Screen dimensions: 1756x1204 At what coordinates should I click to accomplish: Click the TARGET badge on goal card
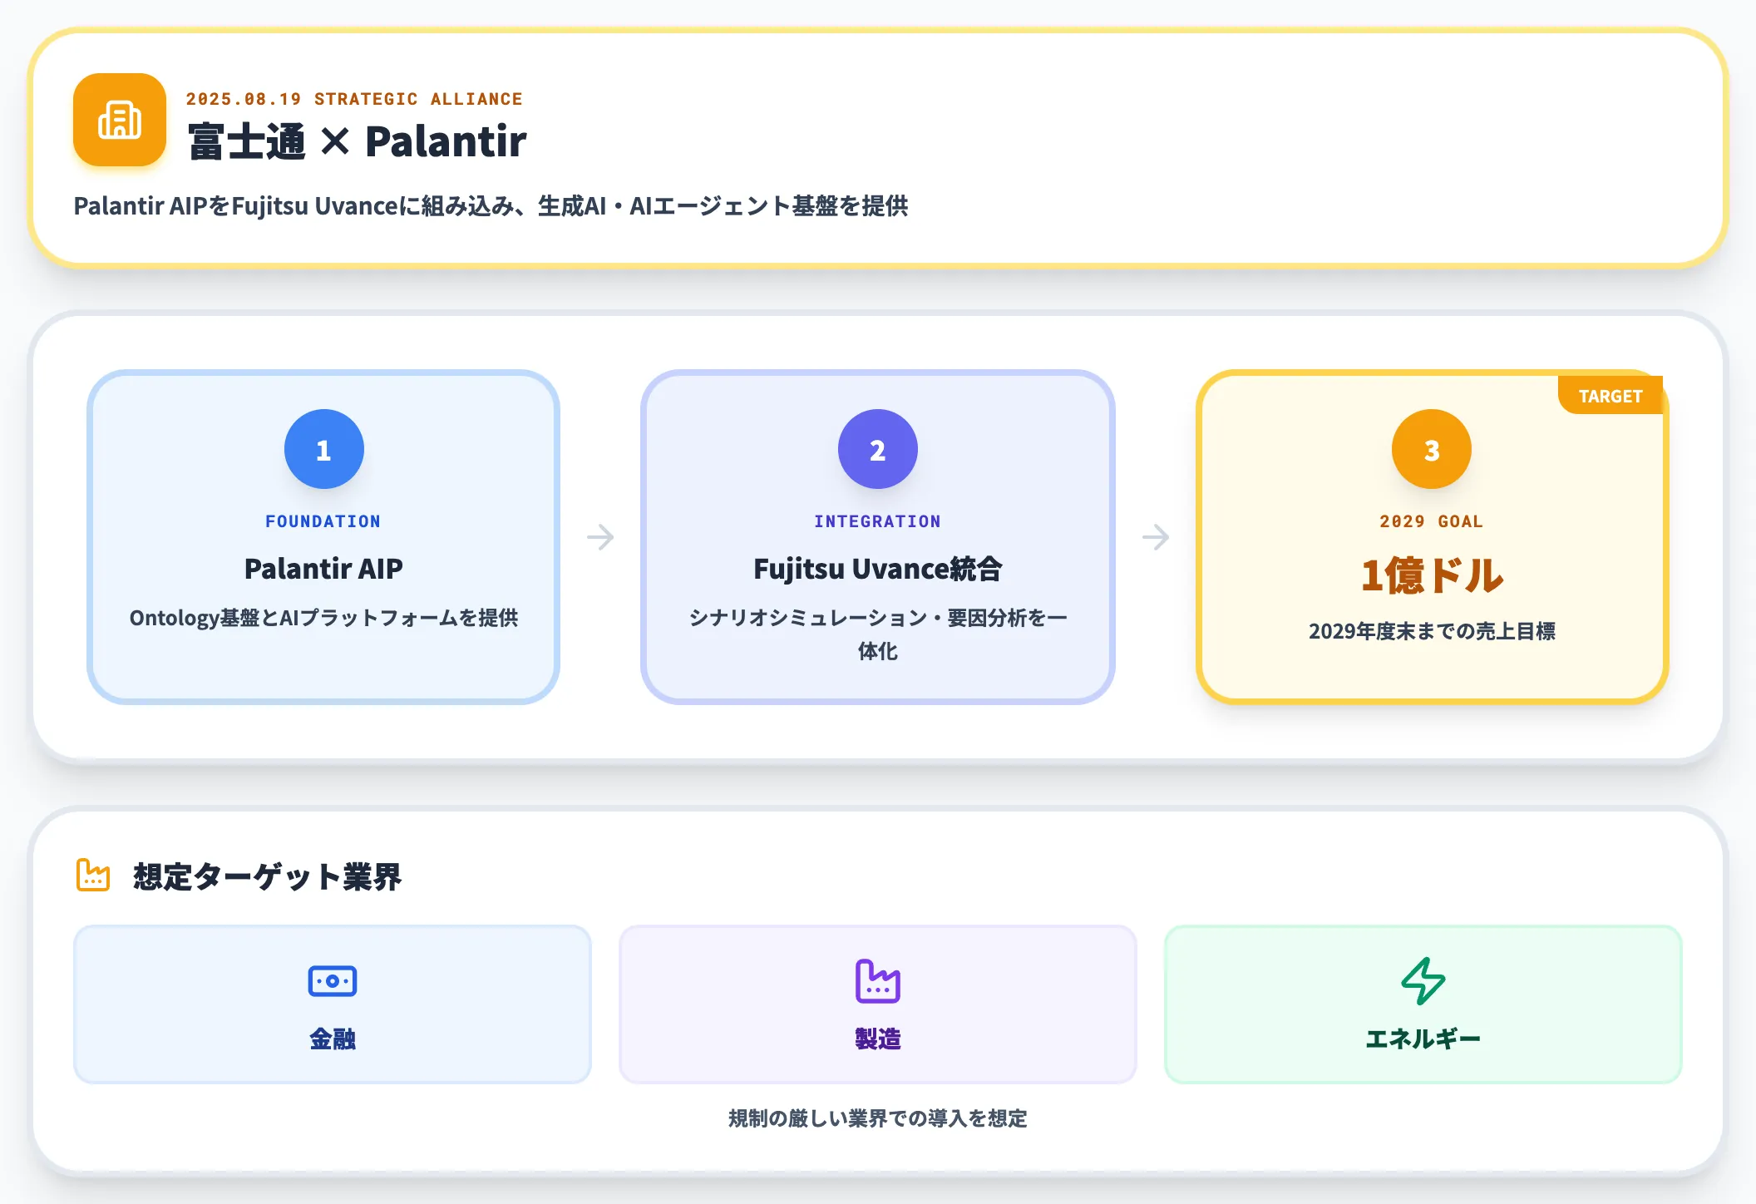pyautogui.click(x=1610, y=396)
